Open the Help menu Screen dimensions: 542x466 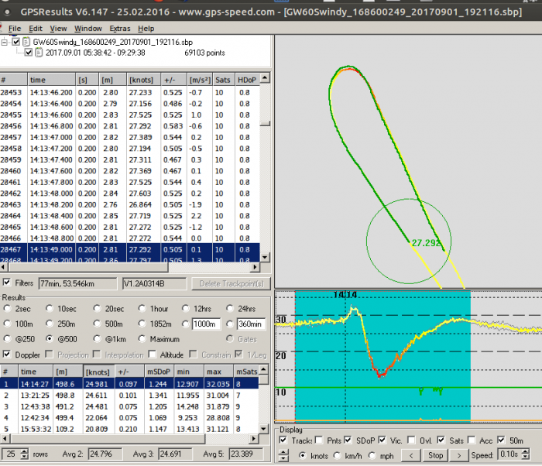[x=146, y=29]
